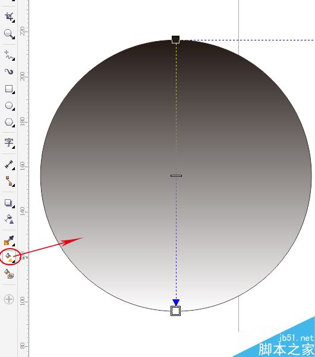Select the Freehand drawing tool
Screen dimensions: 315x357
[10, 55]
